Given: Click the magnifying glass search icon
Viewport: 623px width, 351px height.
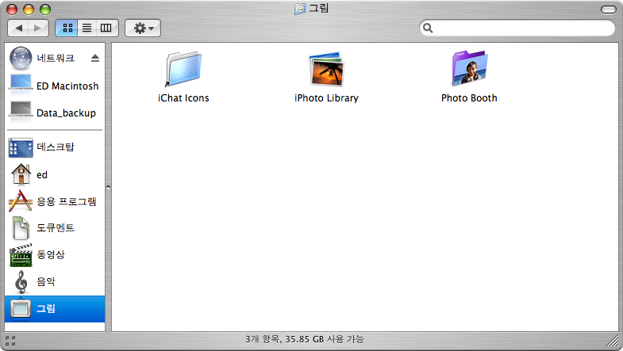Looking at the screenshot, I should pos(428,28).
